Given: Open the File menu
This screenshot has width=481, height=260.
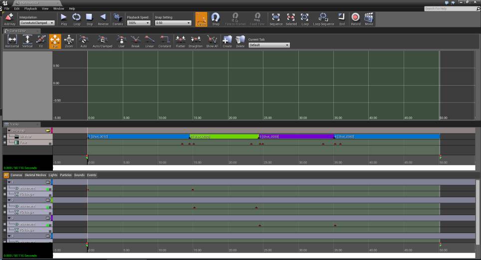Looking at the screenshot, I should [7, 8].
